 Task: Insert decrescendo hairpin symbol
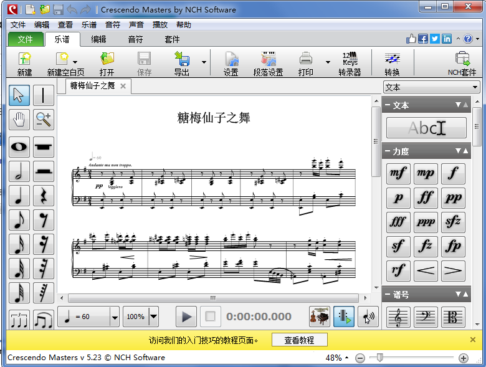coord(453,271)
